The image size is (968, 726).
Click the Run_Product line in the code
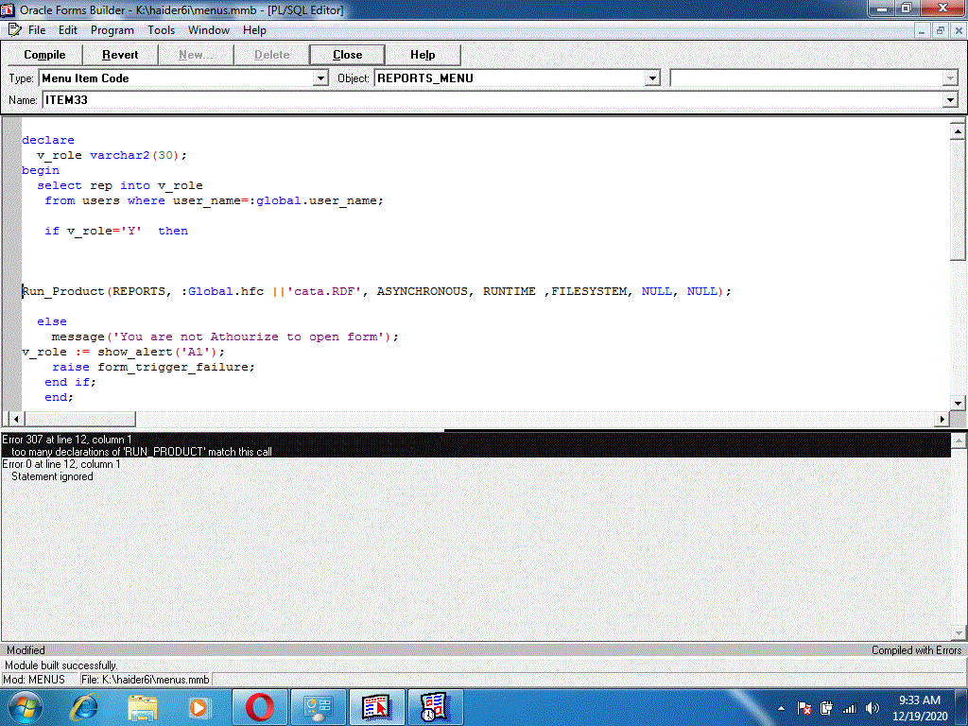(x=376, y=291)
